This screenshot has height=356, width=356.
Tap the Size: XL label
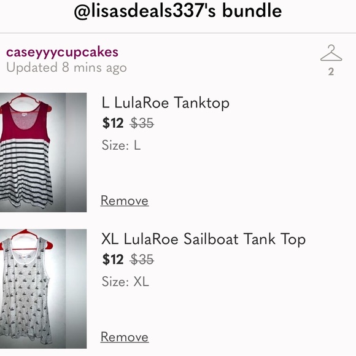(x=125, y=281)
